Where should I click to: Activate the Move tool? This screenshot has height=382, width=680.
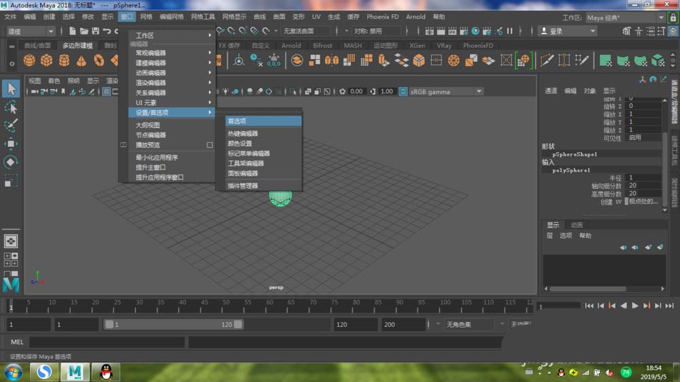pos(11,143)
